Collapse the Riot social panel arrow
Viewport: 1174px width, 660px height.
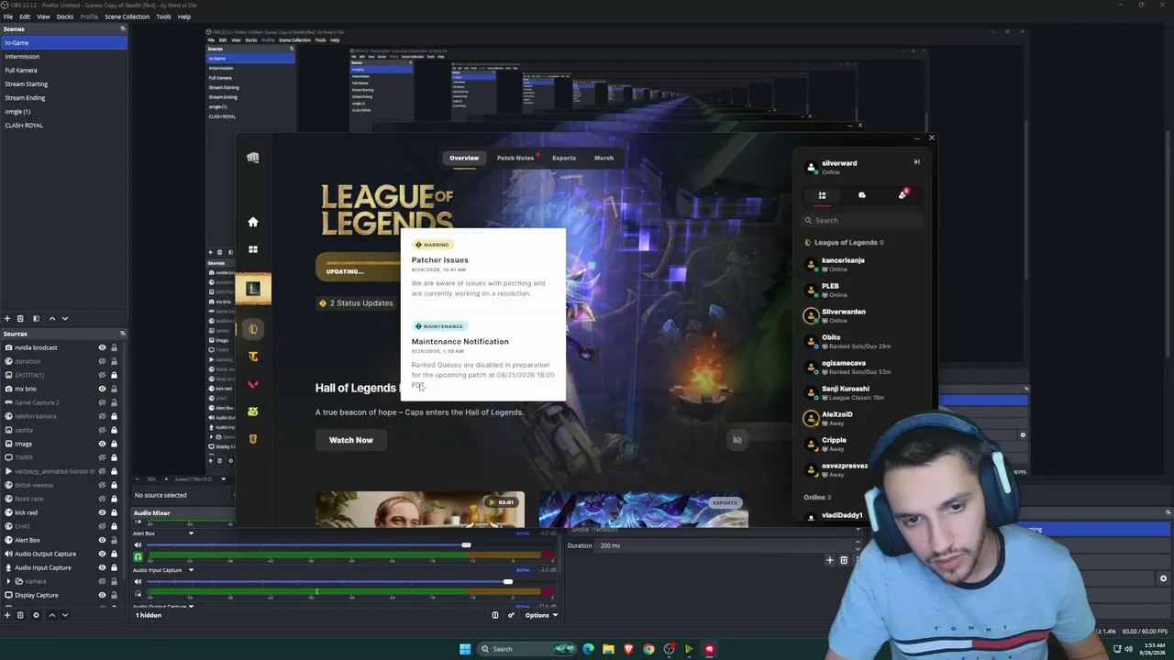[916, 162]
